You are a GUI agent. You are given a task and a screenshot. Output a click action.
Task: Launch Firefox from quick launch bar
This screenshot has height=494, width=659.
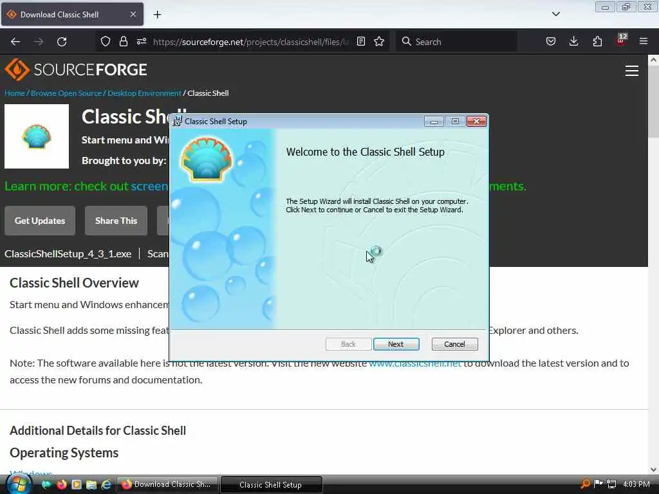(61, 484)
